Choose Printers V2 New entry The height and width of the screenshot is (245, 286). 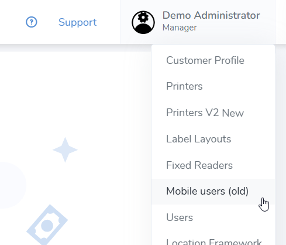(x=213, y=113)
